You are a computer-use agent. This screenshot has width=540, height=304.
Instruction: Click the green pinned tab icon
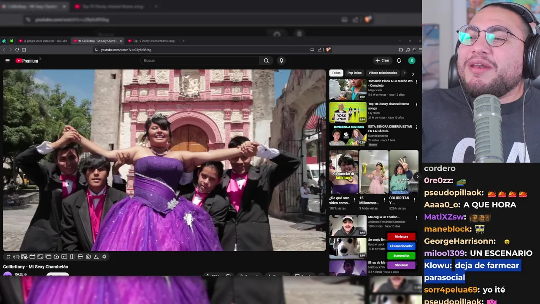[x=4, y=41]
